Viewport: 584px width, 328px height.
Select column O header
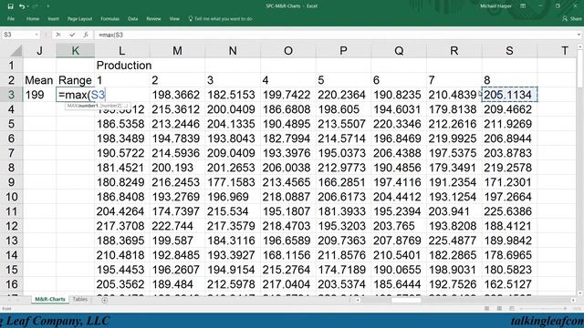click(288, 51)
